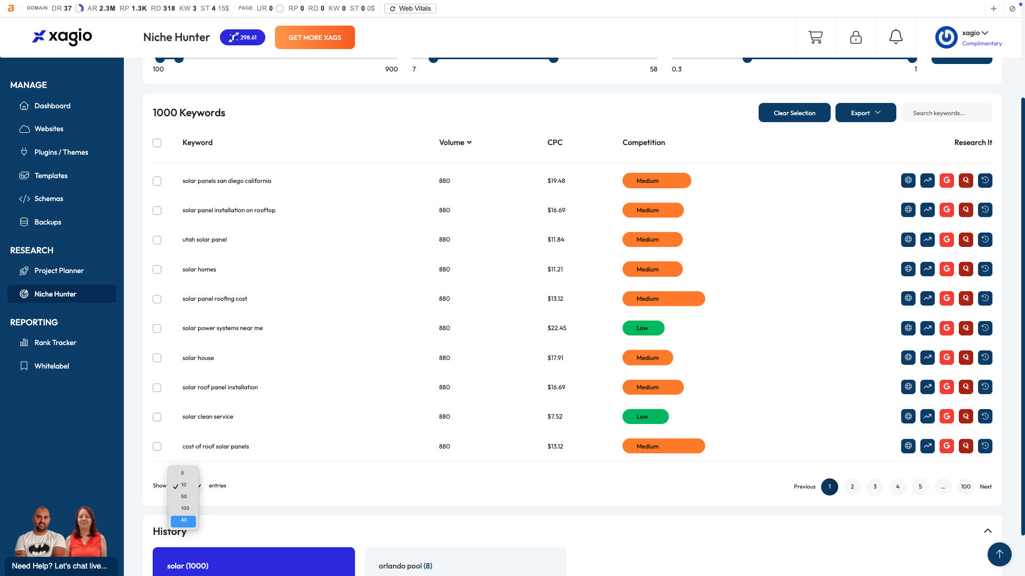Viewport: 1025px width, 576px height.
Task: Check solar panel installation on rooftop row
Action: click(x=157, y=211)
